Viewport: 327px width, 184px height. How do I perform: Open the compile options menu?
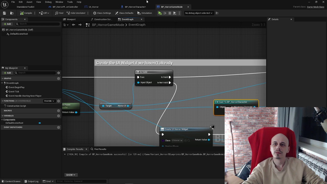(35, 13)
